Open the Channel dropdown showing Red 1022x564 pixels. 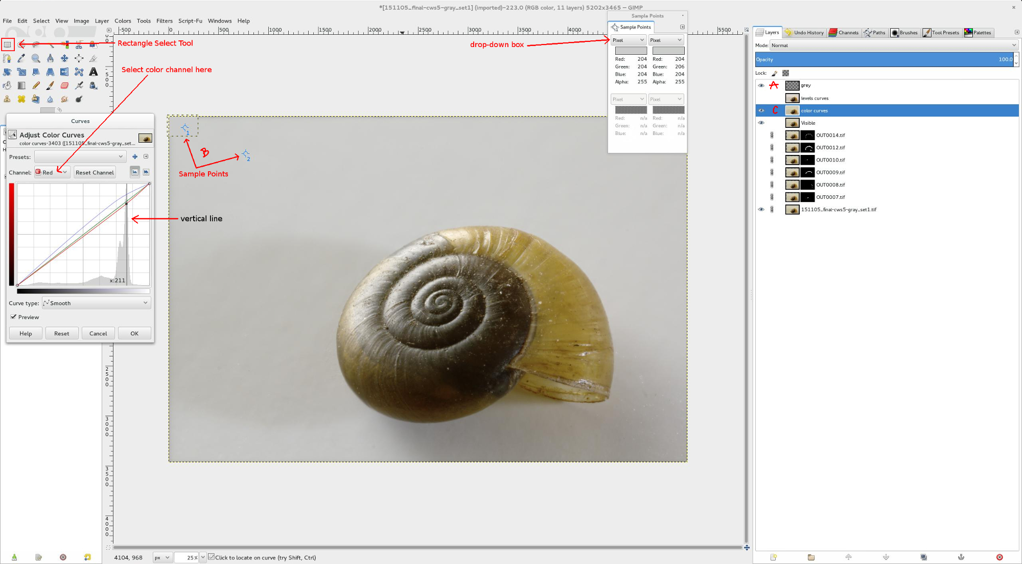pyautogui.click(x=52, y=172)
